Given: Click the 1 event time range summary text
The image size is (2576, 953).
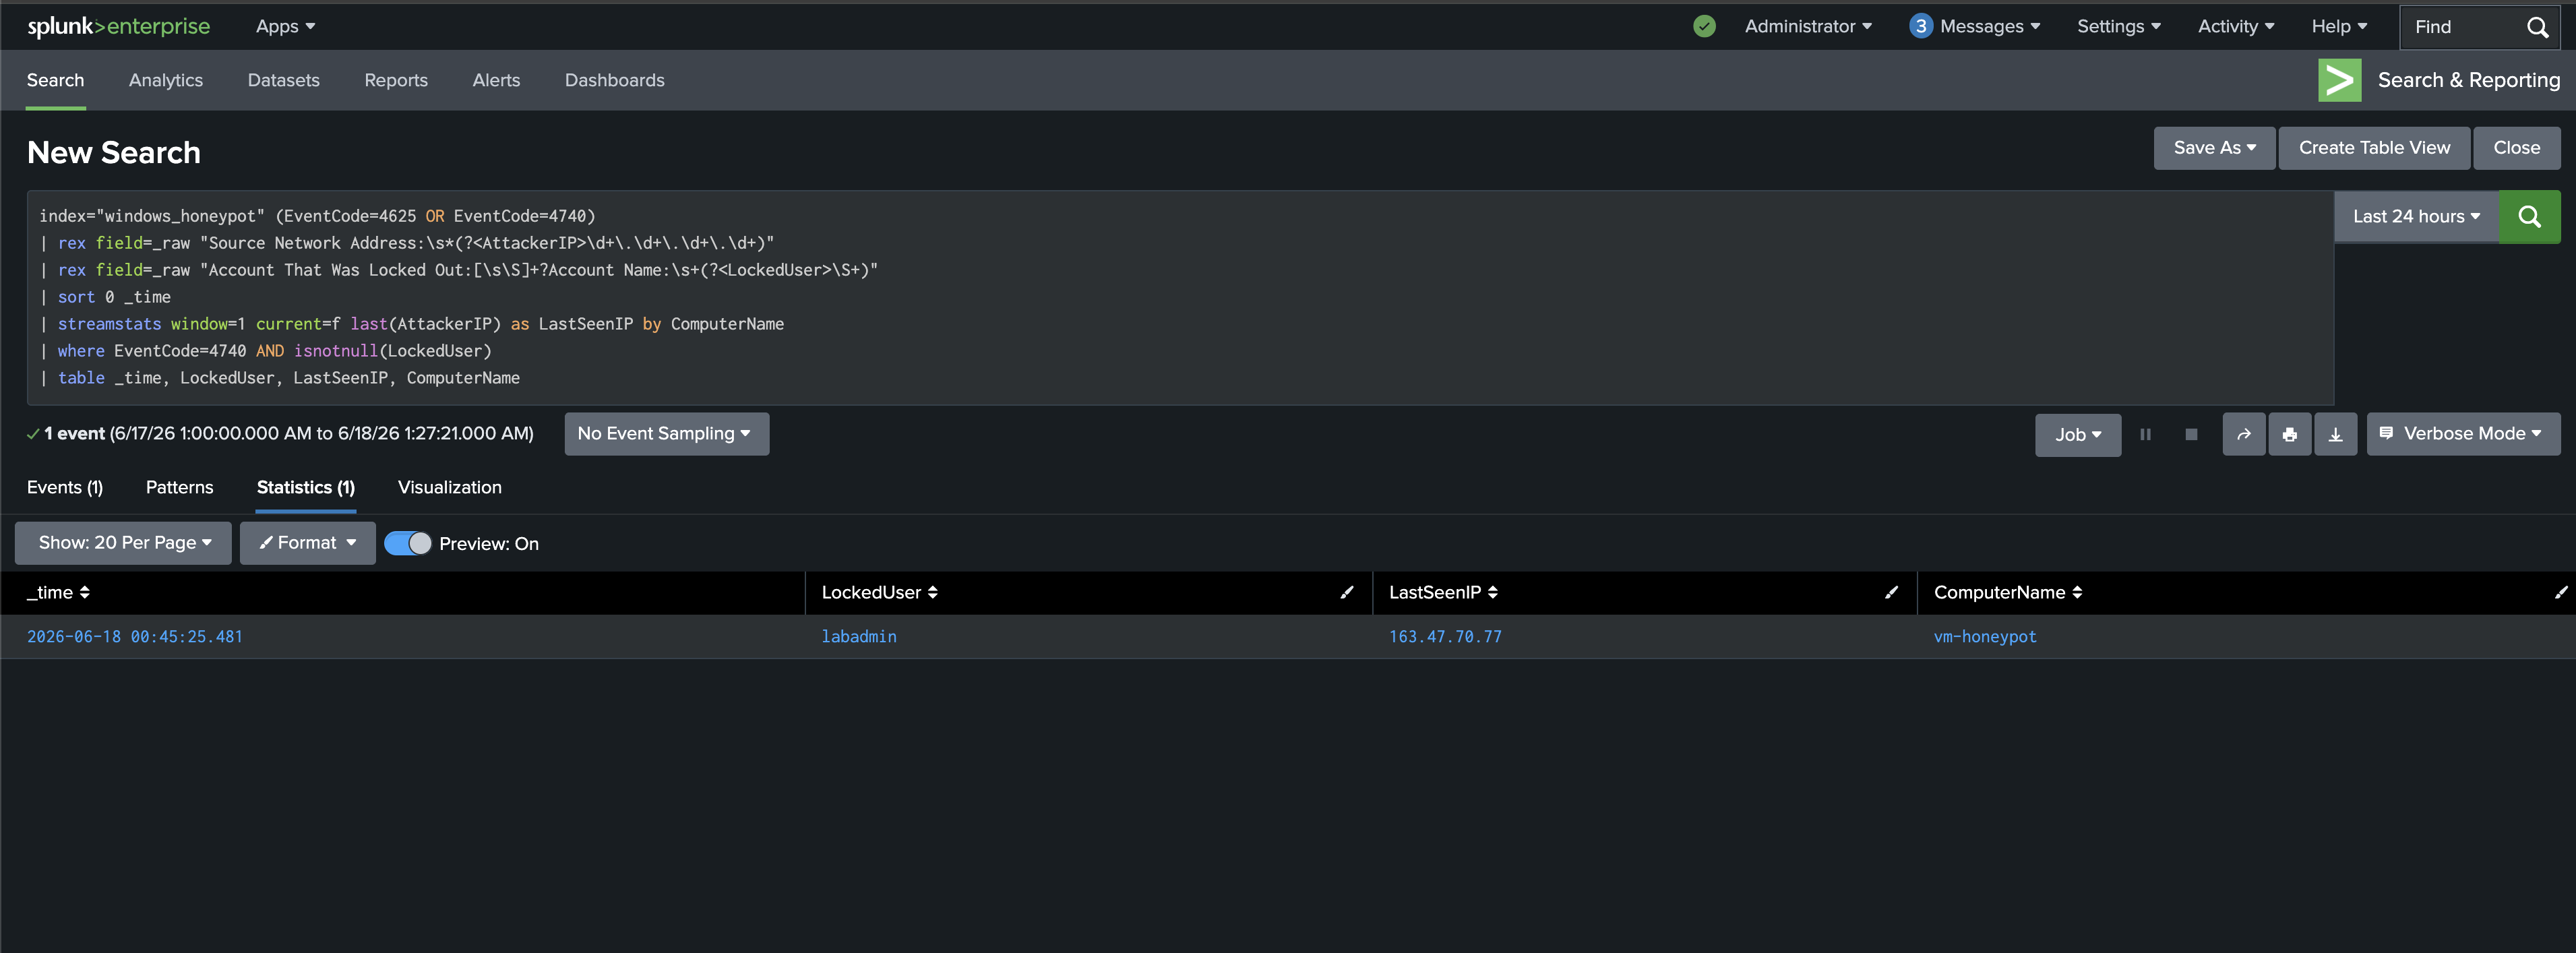Looking at the screenshot, I should [x=288, y=434].
